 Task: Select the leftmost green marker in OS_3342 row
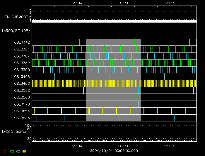click(79, 42)
